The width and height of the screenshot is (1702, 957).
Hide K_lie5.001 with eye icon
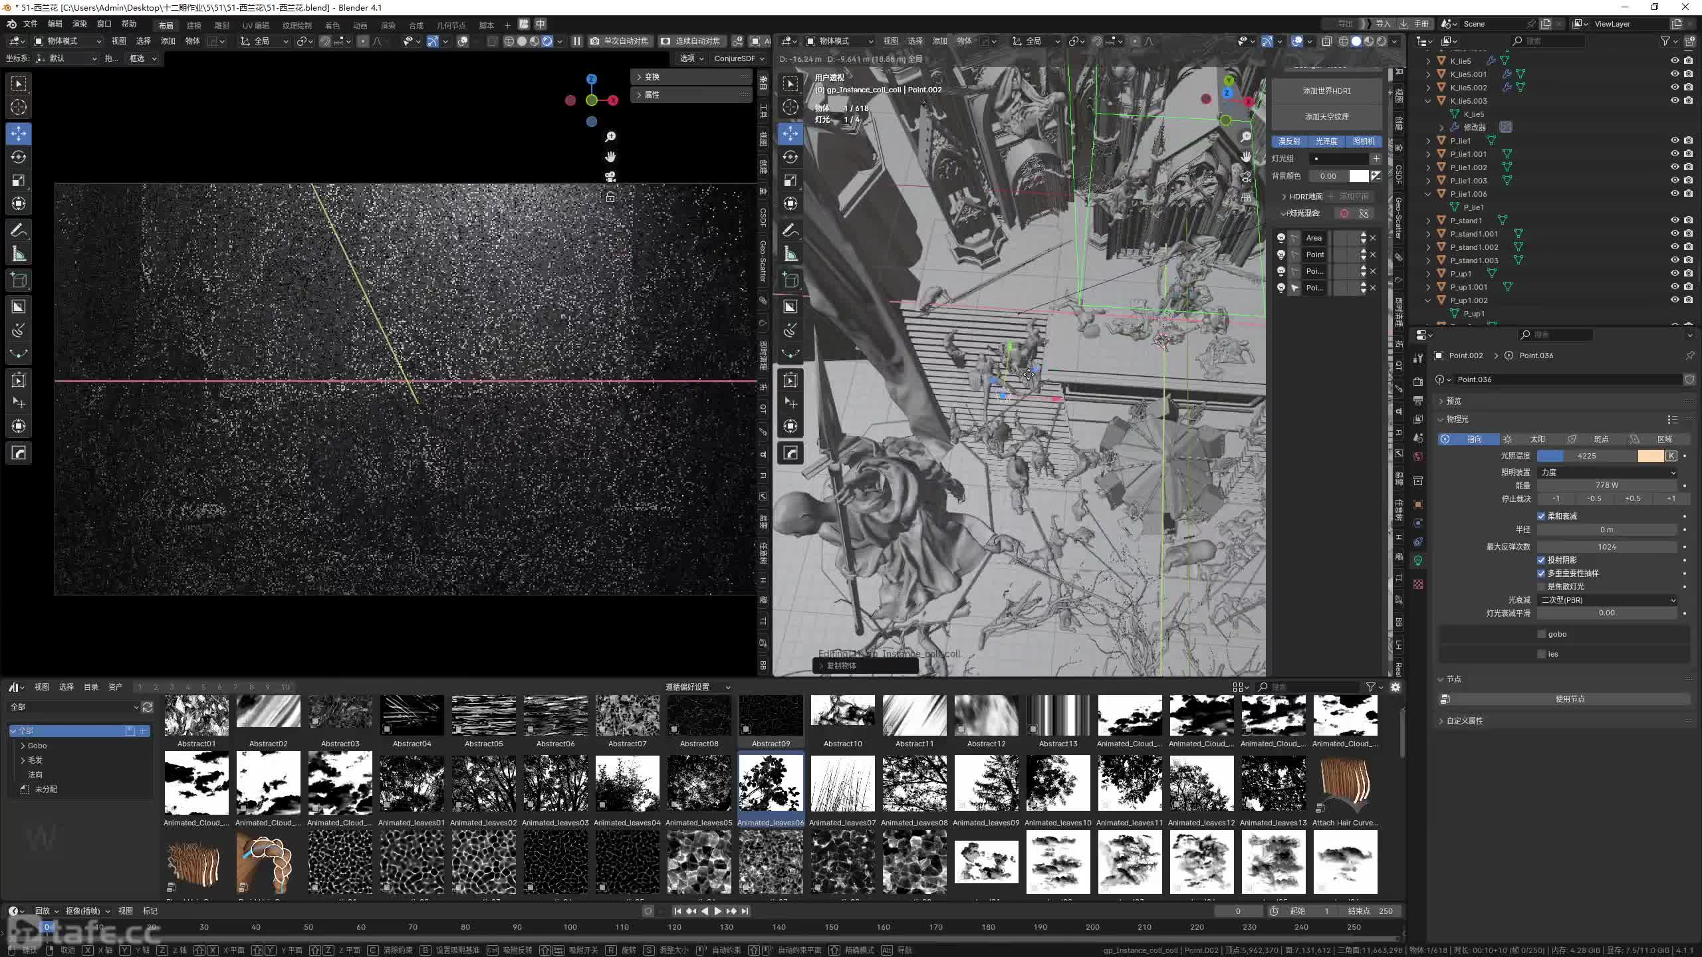coord(1675,74)
